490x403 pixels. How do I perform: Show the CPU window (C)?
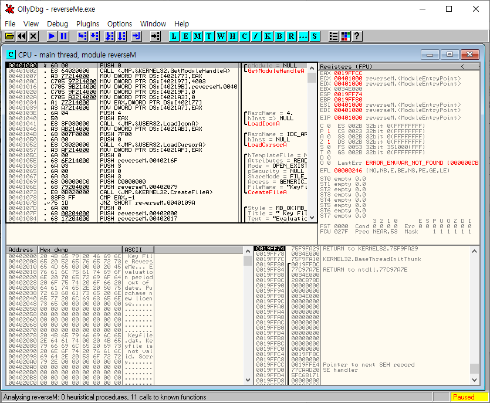(244, 36)
